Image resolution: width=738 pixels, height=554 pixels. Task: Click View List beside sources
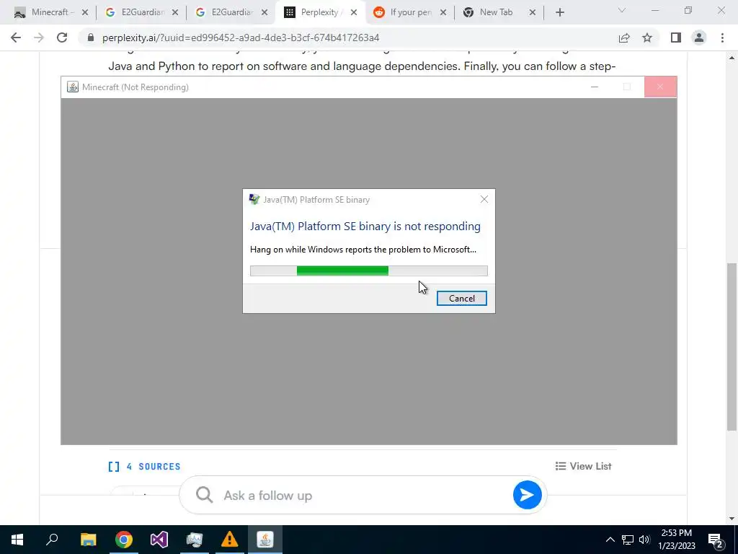[583, 466]
